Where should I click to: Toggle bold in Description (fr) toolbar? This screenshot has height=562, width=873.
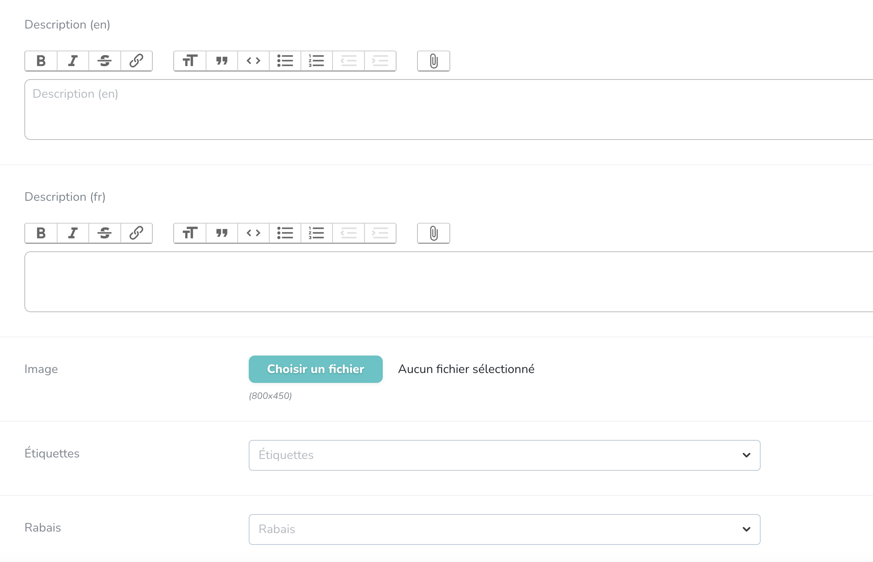click(x=41, y=233)
